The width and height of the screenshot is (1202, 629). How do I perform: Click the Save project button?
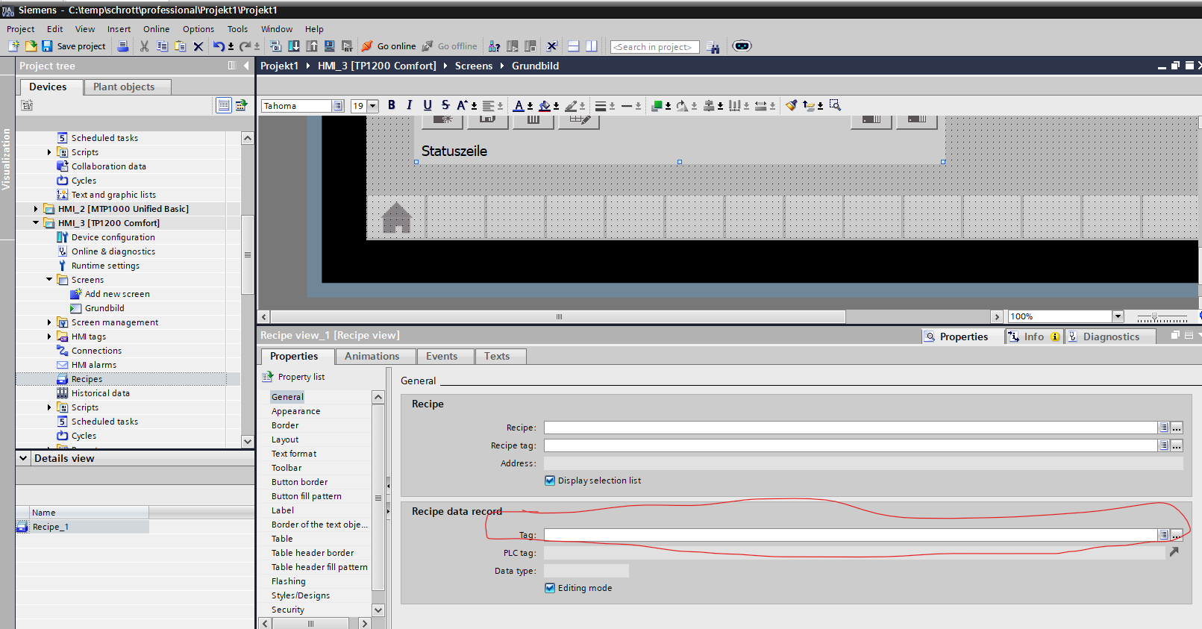74,46
